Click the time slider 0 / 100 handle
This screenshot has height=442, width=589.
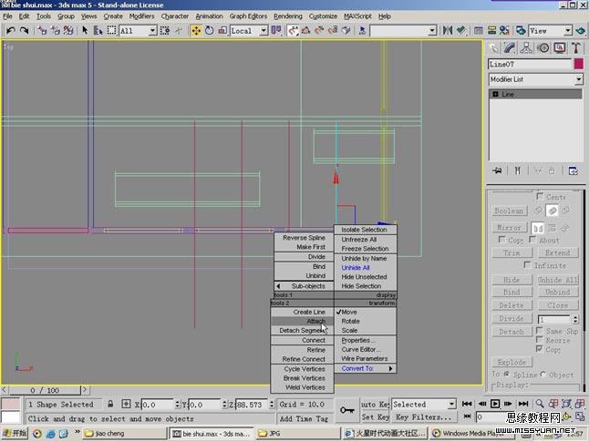(45, 390)
